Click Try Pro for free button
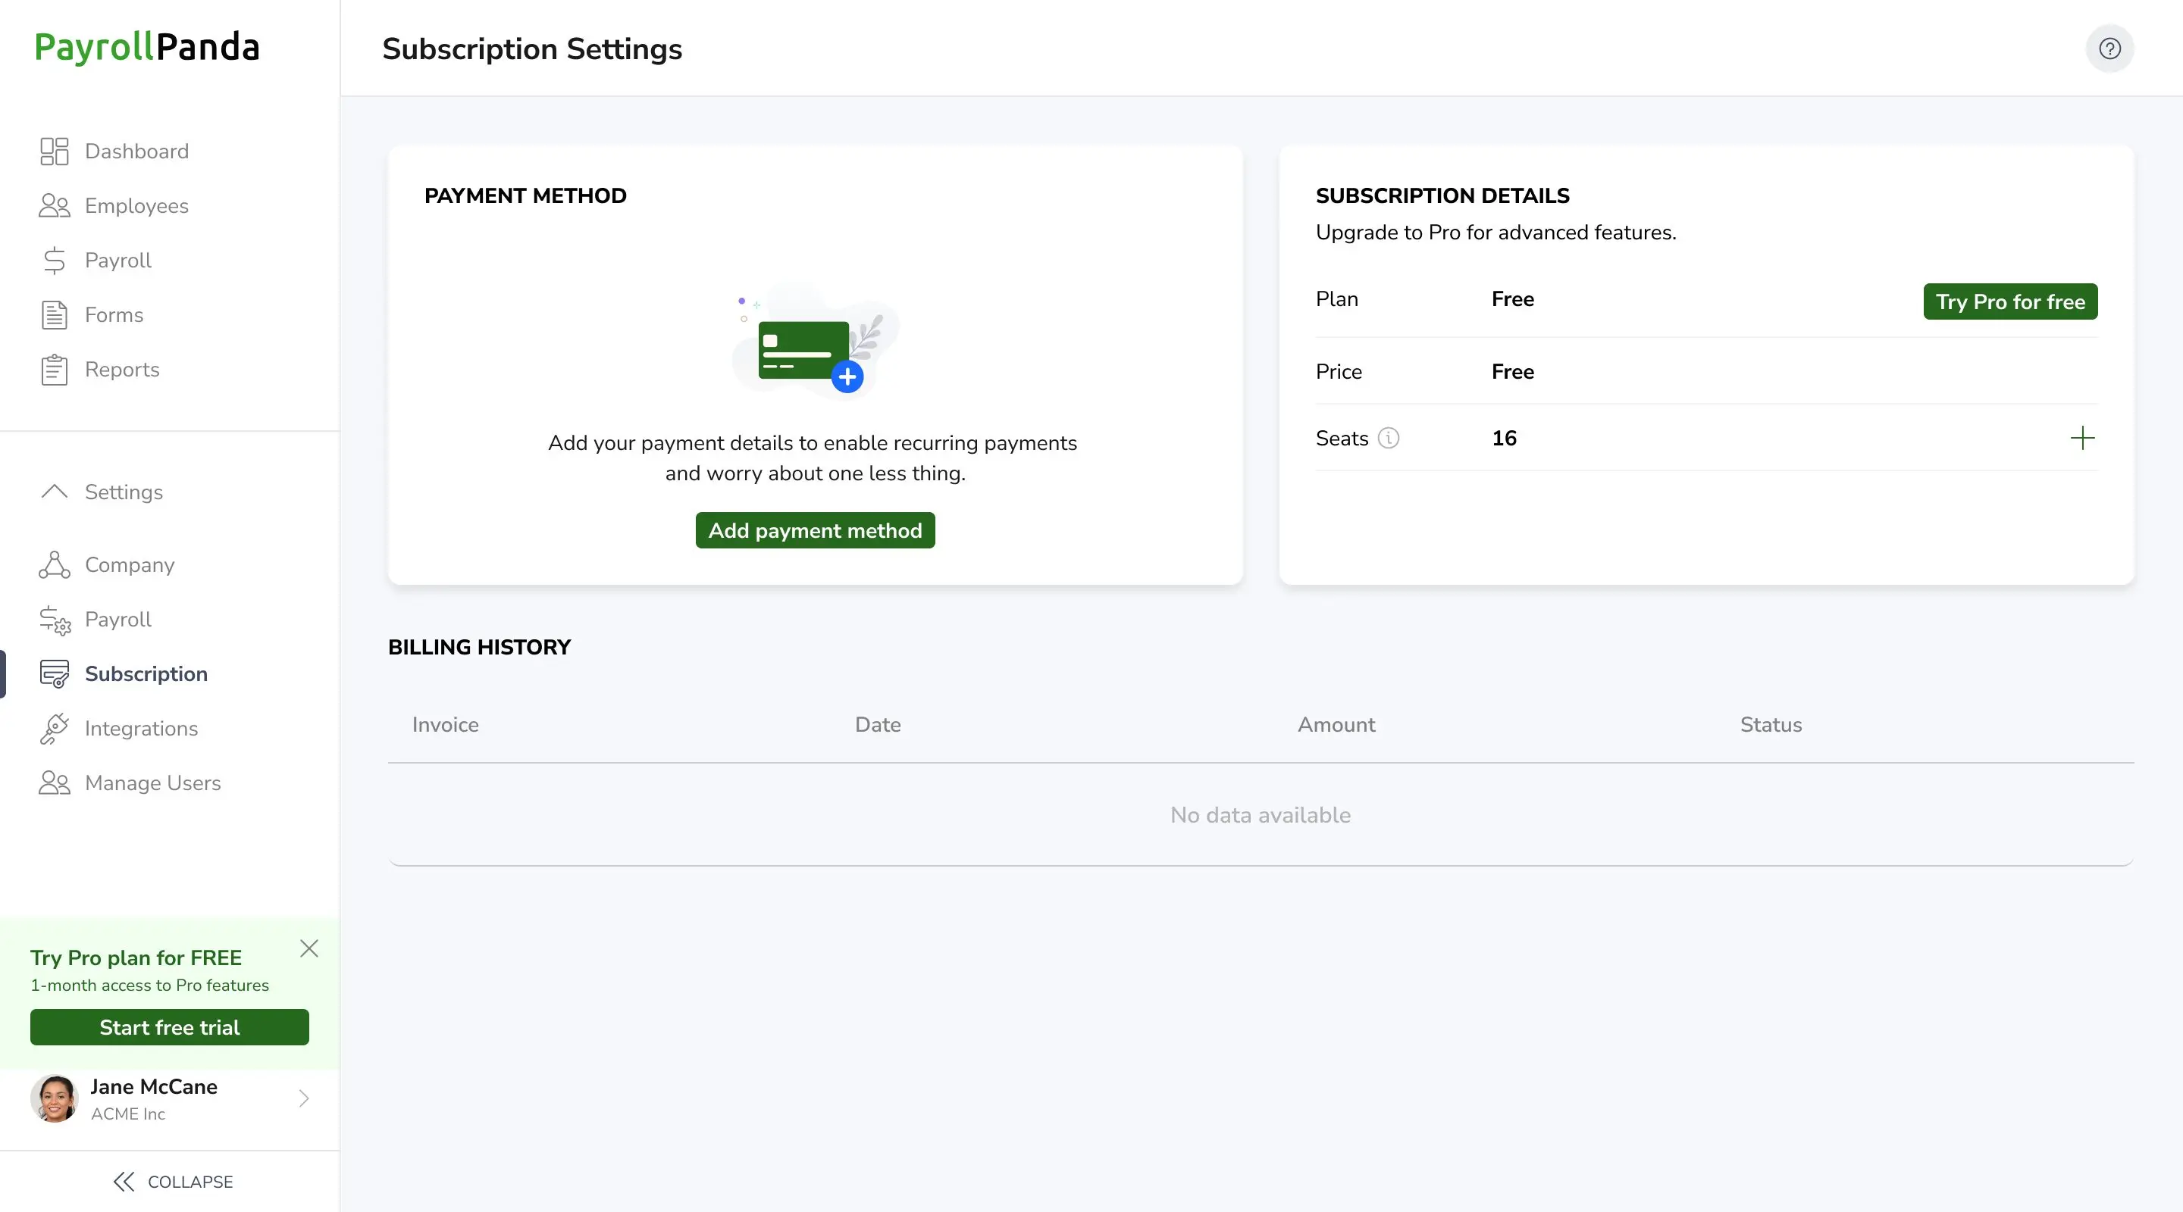 [x=2009, y=301]
